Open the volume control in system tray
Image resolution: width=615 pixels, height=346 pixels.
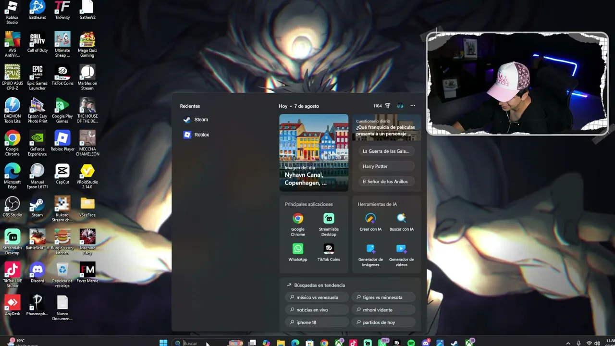coord(597,343)
